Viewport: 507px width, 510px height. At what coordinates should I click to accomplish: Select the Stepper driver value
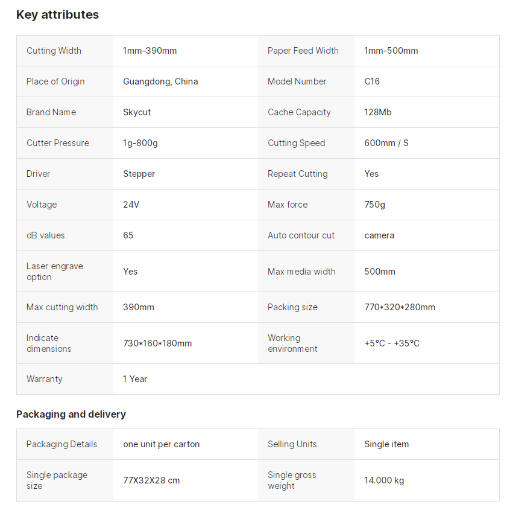click(139, 174)
